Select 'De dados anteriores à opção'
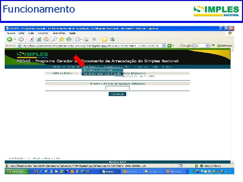243x182 pixels. pos(102,74)
